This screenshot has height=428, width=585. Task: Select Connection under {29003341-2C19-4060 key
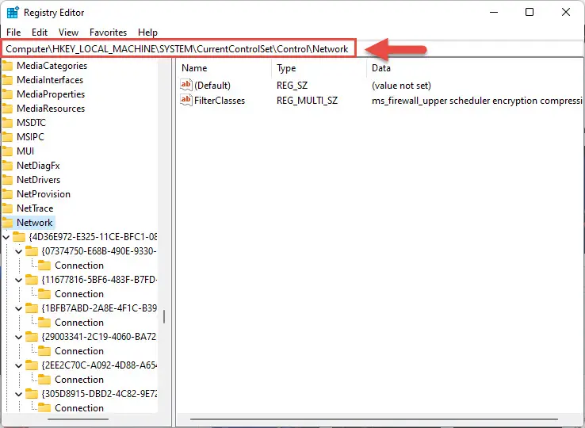[x=79, y=351]
